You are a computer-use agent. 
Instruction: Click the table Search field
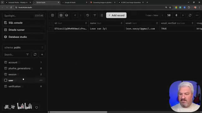click(x=14, y=55)
